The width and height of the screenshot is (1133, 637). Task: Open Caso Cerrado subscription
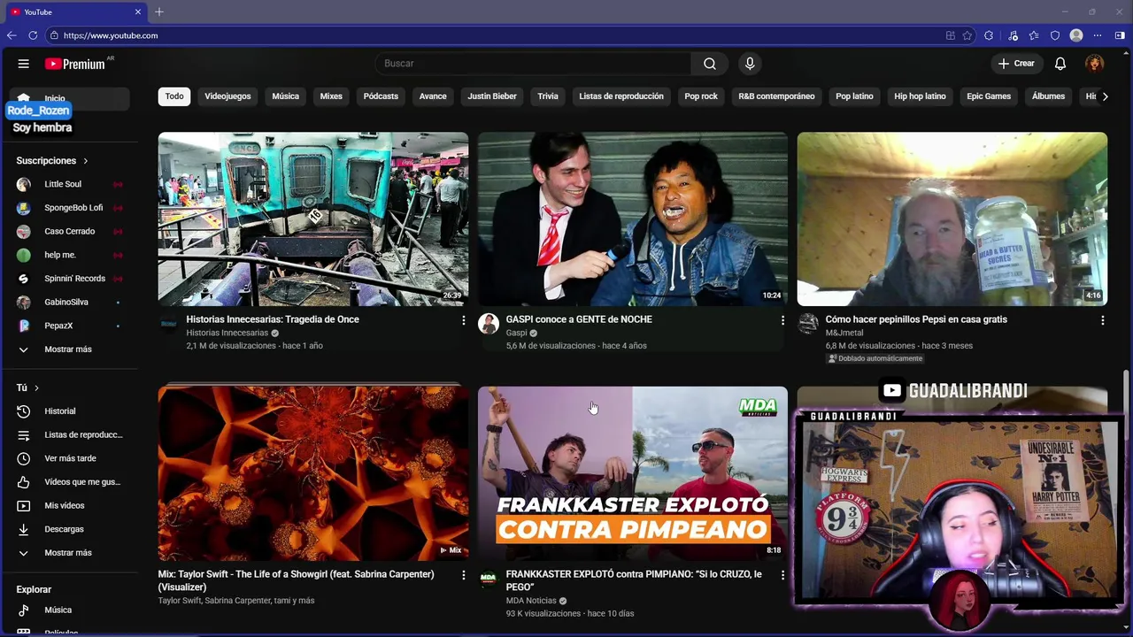pyautogui.click(x=70, y=231)
